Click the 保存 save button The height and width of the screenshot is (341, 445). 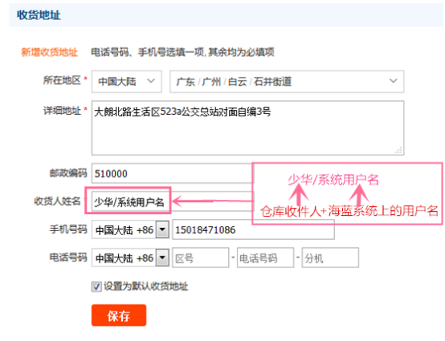119,315
